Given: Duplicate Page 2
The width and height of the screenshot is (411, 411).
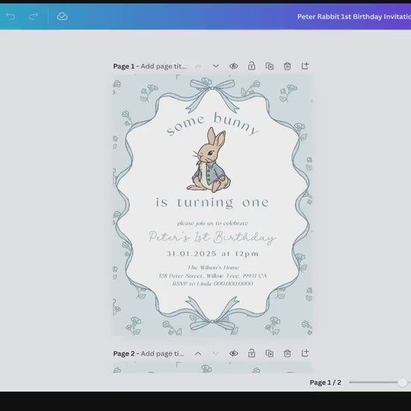Looking at the screenshot, I should coord(270,353).
